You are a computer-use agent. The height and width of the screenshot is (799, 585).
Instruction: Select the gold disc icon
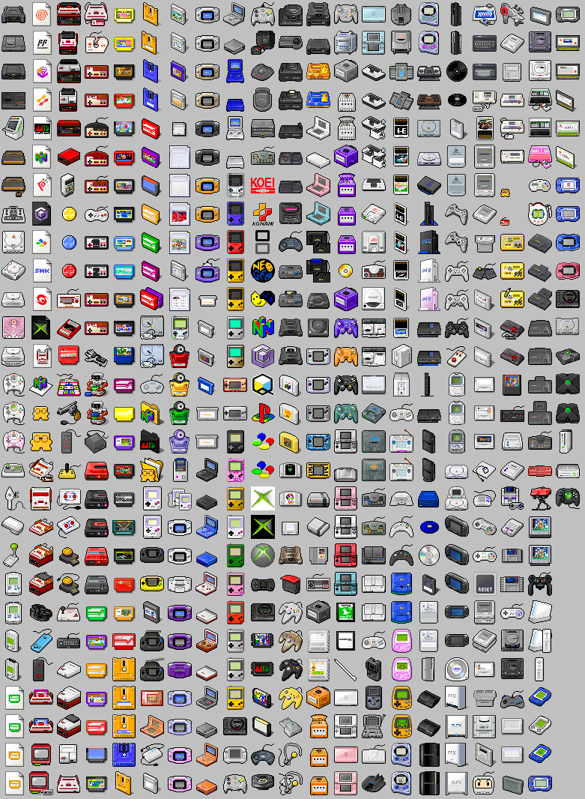point(345,270)
